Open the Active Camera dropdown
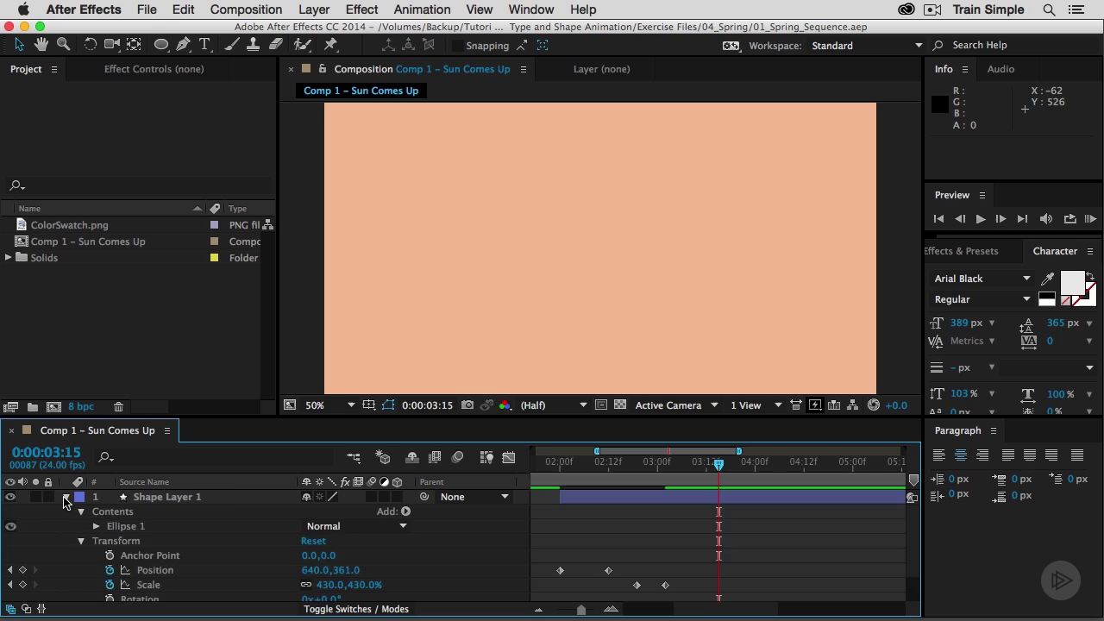This screenshot has width=1104, height=621. pos(676,405)
